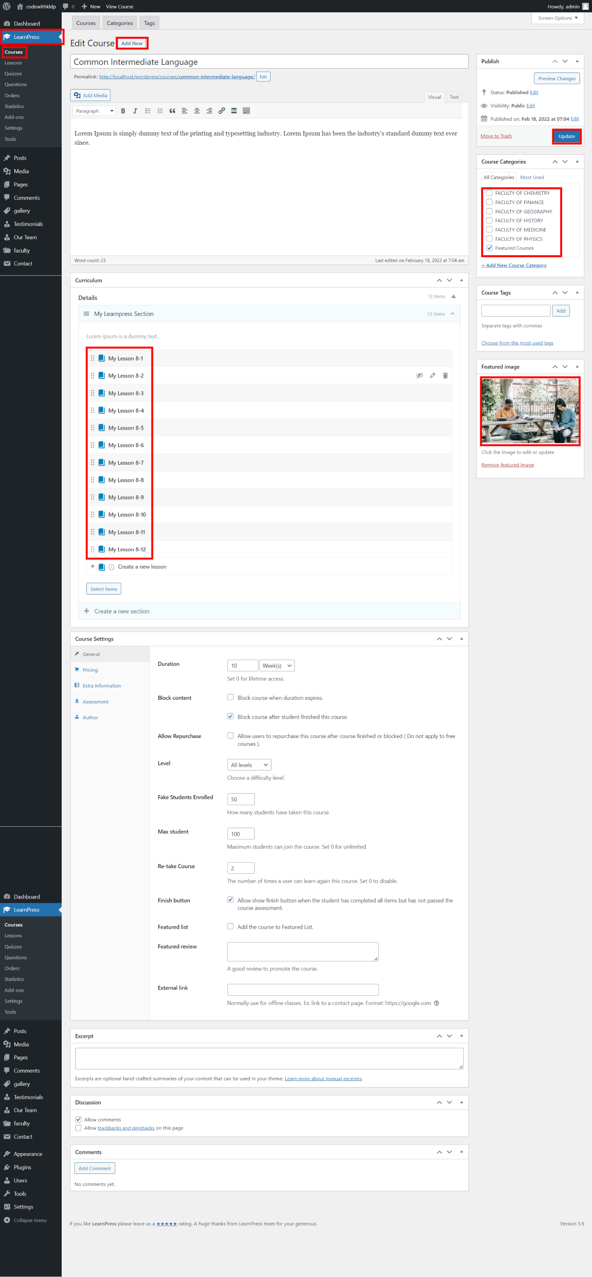Click the bulleted list icon
The image size is (592, 1277).
pos(148,111)
